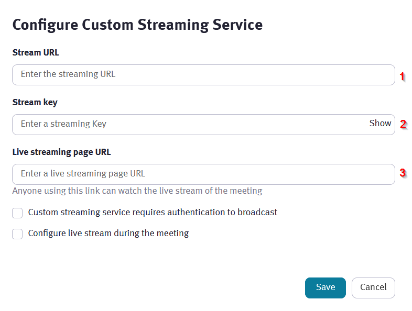The width and height of the screenshot is (412, 311).
Task: Click the red number 3 annotation
Action: pyautogui.click(x=403, y=172)
